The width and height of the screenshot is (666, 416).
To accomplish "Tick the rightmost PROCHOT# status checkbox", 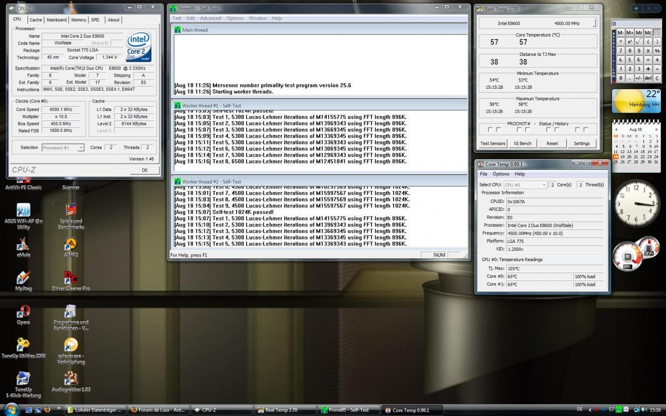I will point(586,130).
